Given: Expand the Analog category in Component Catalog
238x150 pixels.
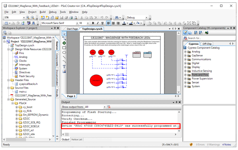Looking at the screenshot, I should pos(185,52).
